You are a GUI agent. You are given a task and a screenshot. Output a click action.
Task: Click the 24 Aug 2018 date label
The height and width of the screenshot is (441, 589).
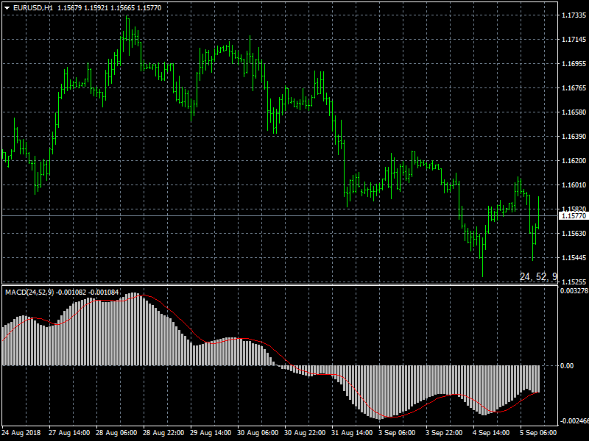coord(21,433)
